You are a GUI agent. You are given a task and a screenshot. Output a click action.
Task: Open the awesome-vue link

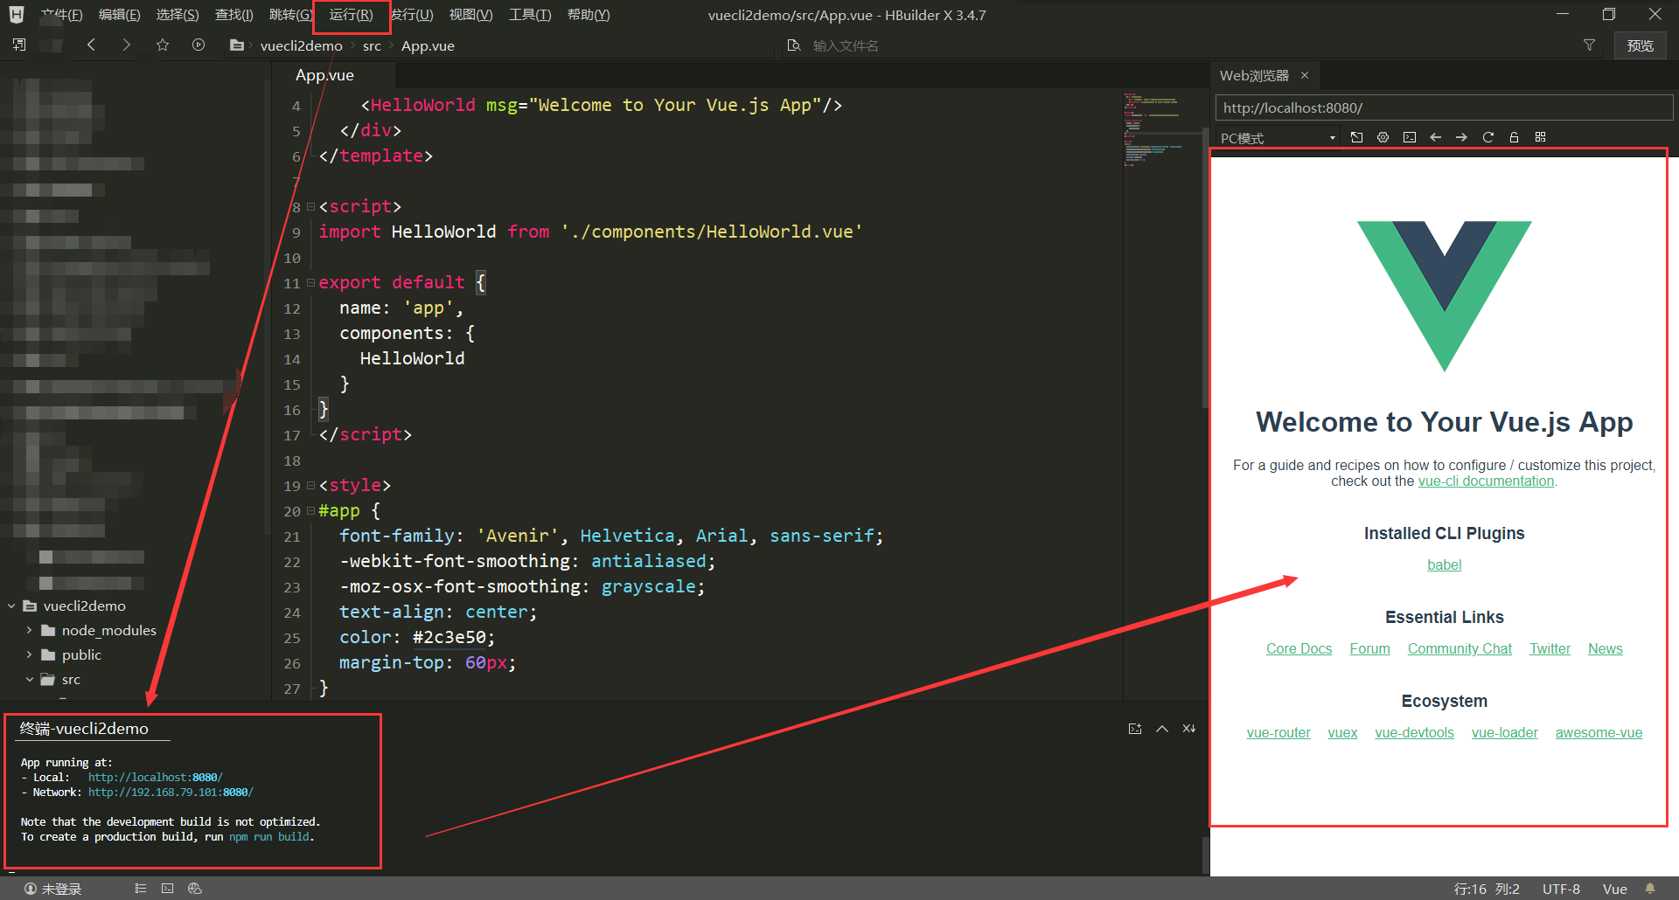pyautogui.click(x=1599, y=733)
